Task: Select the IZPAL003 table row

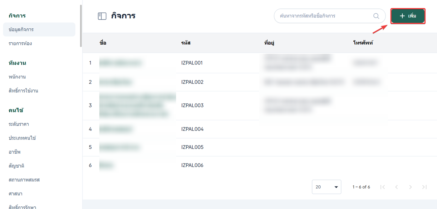Action: (192, 106)
